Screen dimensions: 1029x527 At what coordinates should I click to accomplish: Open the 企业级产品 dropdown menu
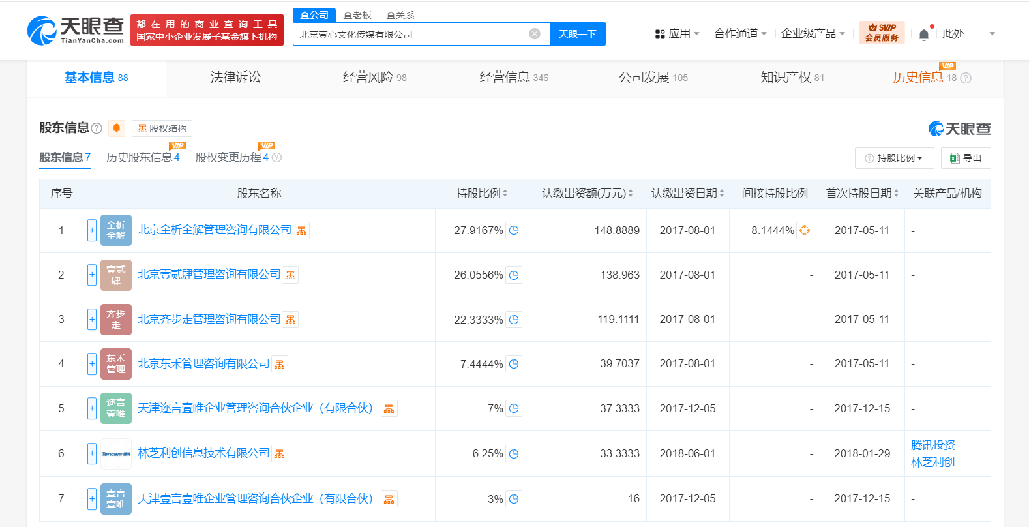[813, 34]
